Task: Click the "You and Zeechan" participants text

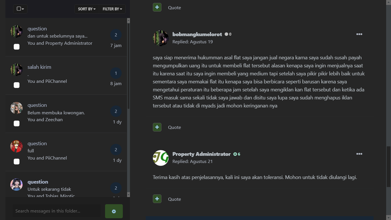Action: 45,119
